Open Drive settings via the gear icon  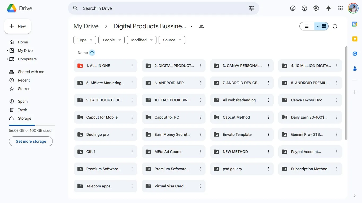[x=316, y=8]
